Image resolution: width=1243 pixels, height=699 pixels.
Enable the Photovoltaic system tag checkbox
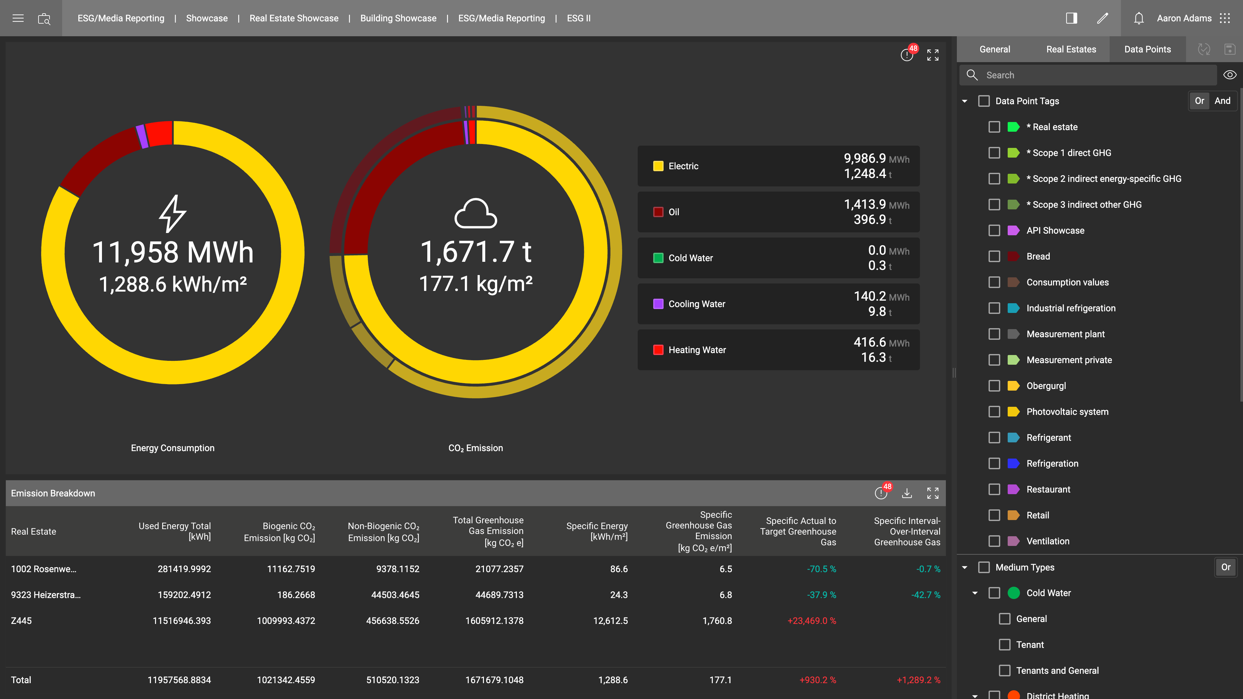994,412
